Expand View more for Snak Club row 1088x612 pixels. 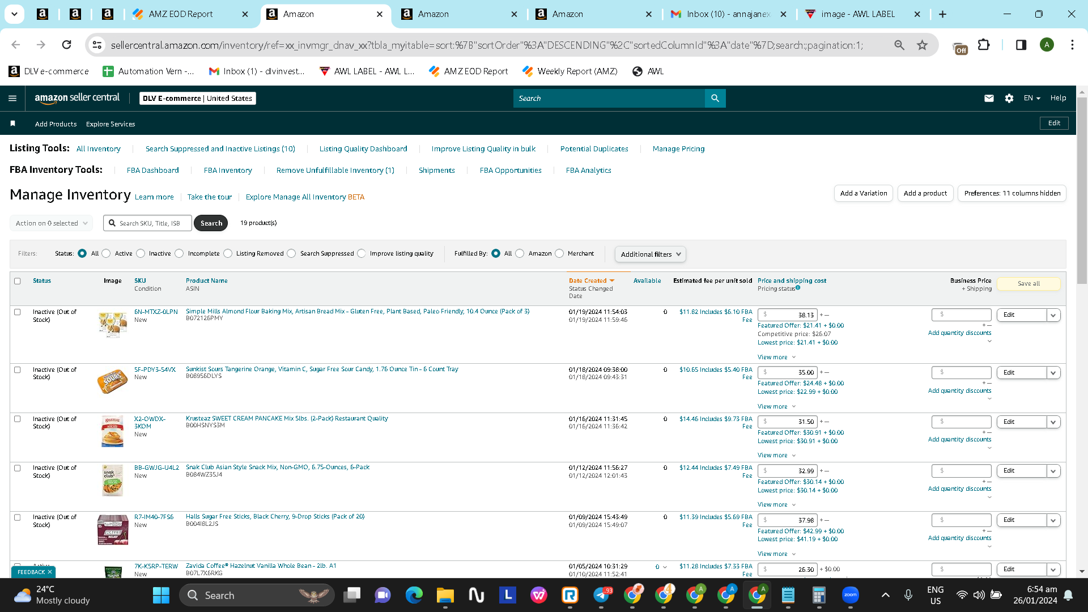click(776, 505)
